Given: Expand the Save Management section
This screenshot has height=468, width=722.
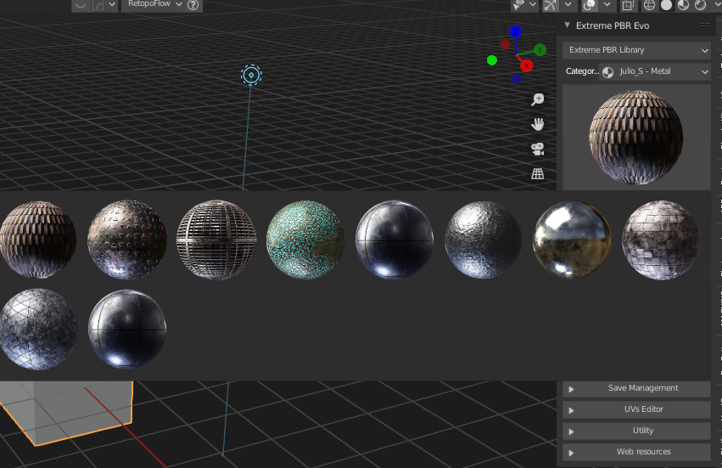Looking at the screenshot, I should coord(636,388).
